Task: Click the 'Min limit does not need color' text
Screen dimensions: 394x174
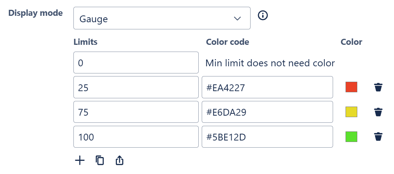Action: [x=270, y=63]
